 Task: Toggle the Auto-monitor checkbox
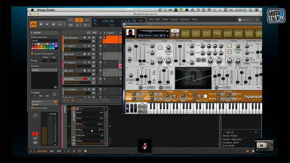pos(32,108)
